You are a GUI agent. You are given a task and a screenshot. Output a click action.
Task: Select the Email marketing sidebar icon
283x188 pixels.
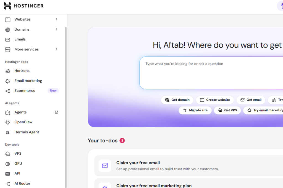(x=7, y=81)
